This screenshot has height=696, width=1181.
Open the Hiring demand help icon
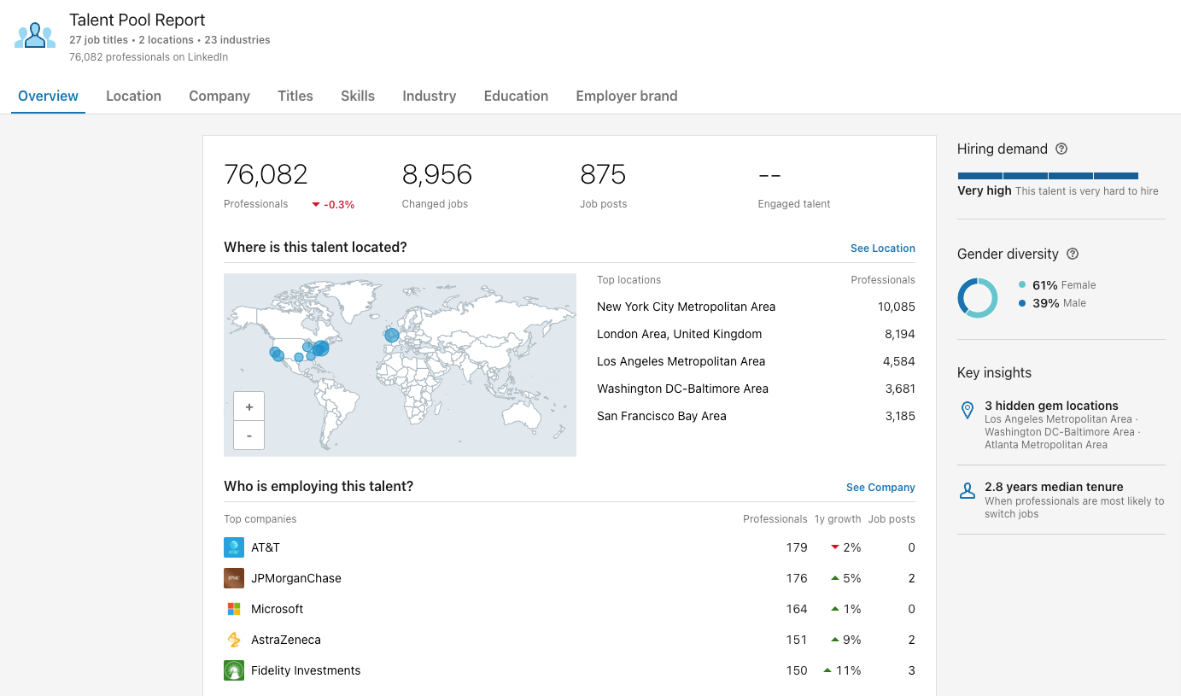[x=1061, y=149]
